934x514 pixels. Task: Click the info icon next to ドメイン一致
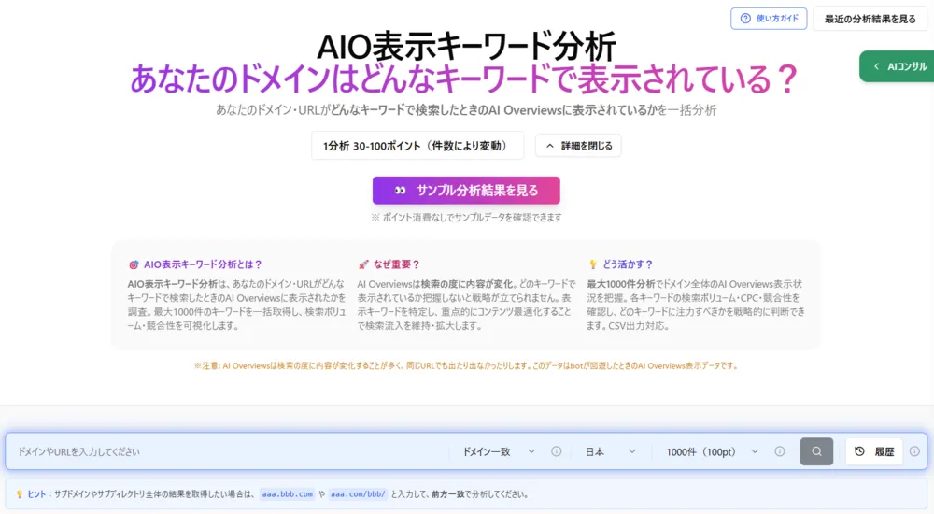click(556, 451)
